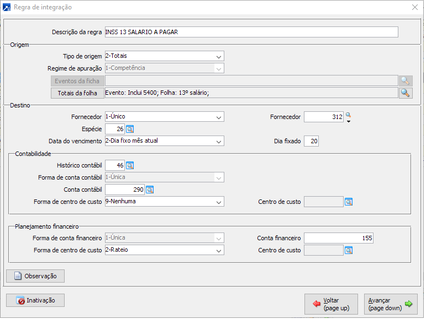Expand the Regime de apuração dropdown
Image resolution: width=426 pixels, height=319 pixels.
(219, 68)
